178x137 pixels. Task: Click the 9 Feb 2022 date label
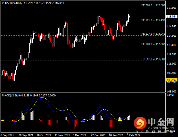133,135
